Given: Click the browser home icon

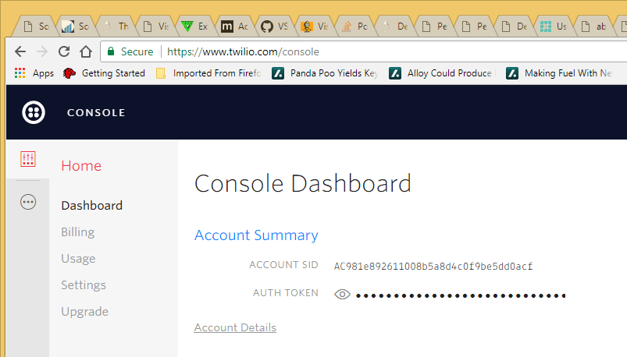Looking at the screenshot, I should pyautogui.click(x=86, y=51).
